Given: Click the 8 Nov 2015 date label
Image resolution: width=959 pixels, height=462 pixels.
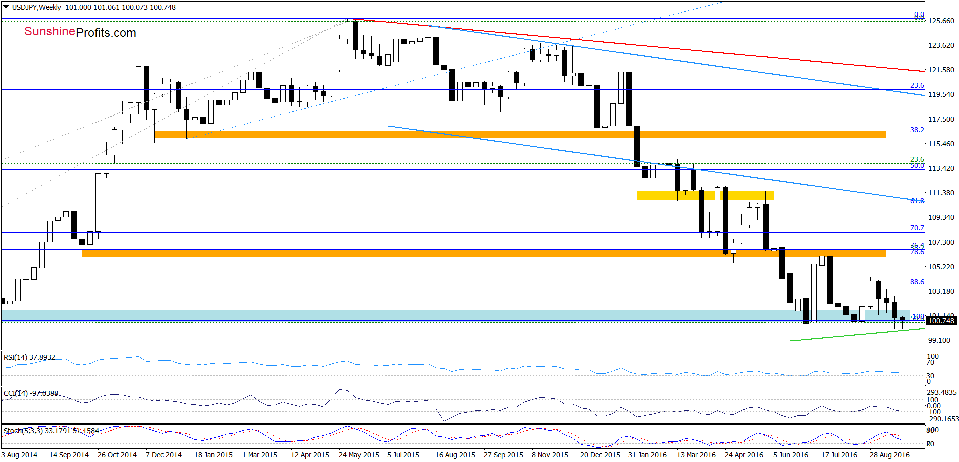Looking at the screenshot, I should [550, 455].
